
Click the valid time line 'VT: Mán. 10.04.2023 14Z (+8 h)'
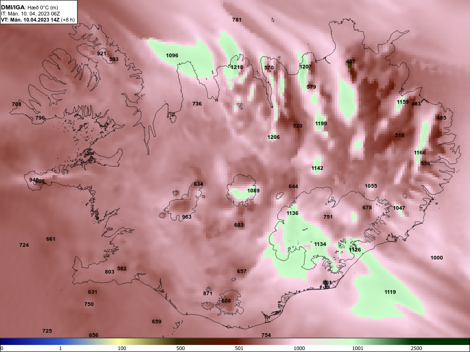tap(38, 20)
